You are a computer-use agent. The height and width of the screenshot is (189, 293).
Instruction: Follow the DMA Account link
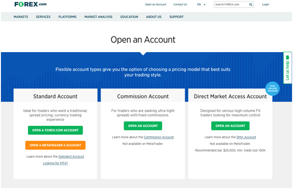click(x=246, y=137)
